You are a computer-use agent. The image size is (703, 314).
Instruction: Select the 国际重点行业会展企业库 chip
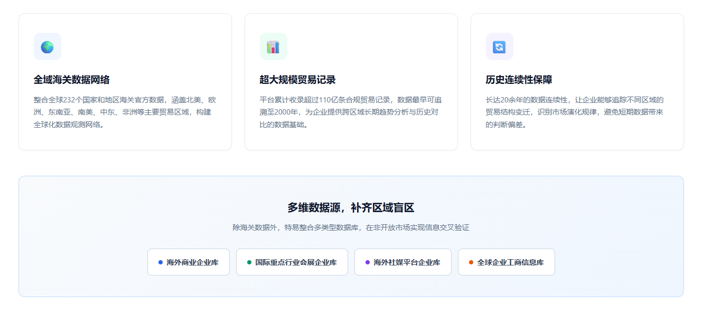(292, 262)
